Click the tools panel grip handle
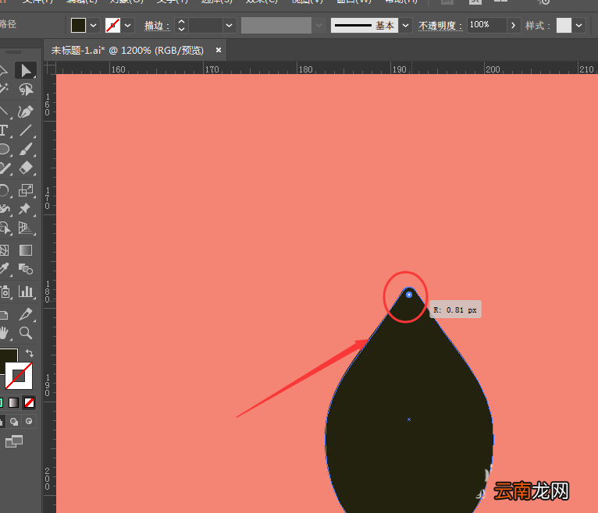The width and height of the screenshot is (598, 513). pyautogui.click(x=14, y=51)
